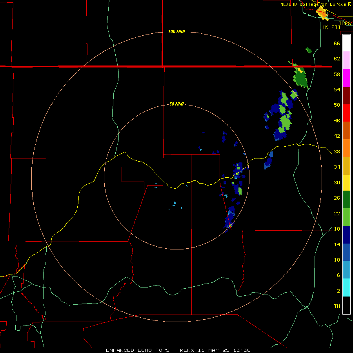
Task: Click the "TH" threshold label
Action: [337, 306]
